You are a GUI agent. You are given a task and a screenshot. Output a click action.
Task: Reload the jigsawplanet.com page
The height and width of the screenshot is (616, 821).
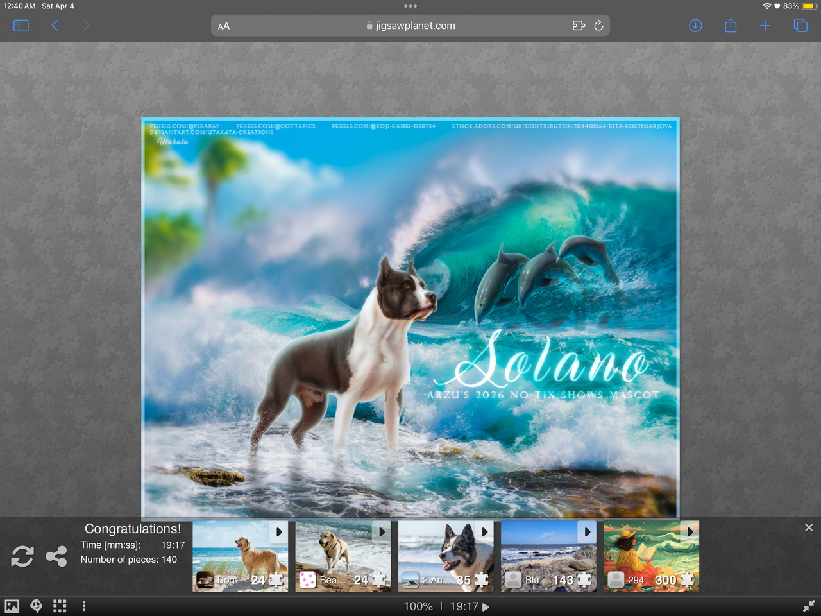[599, 26]
